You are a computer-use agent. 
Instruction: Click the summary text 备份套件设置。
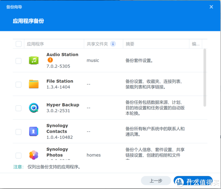coord(139,60)
